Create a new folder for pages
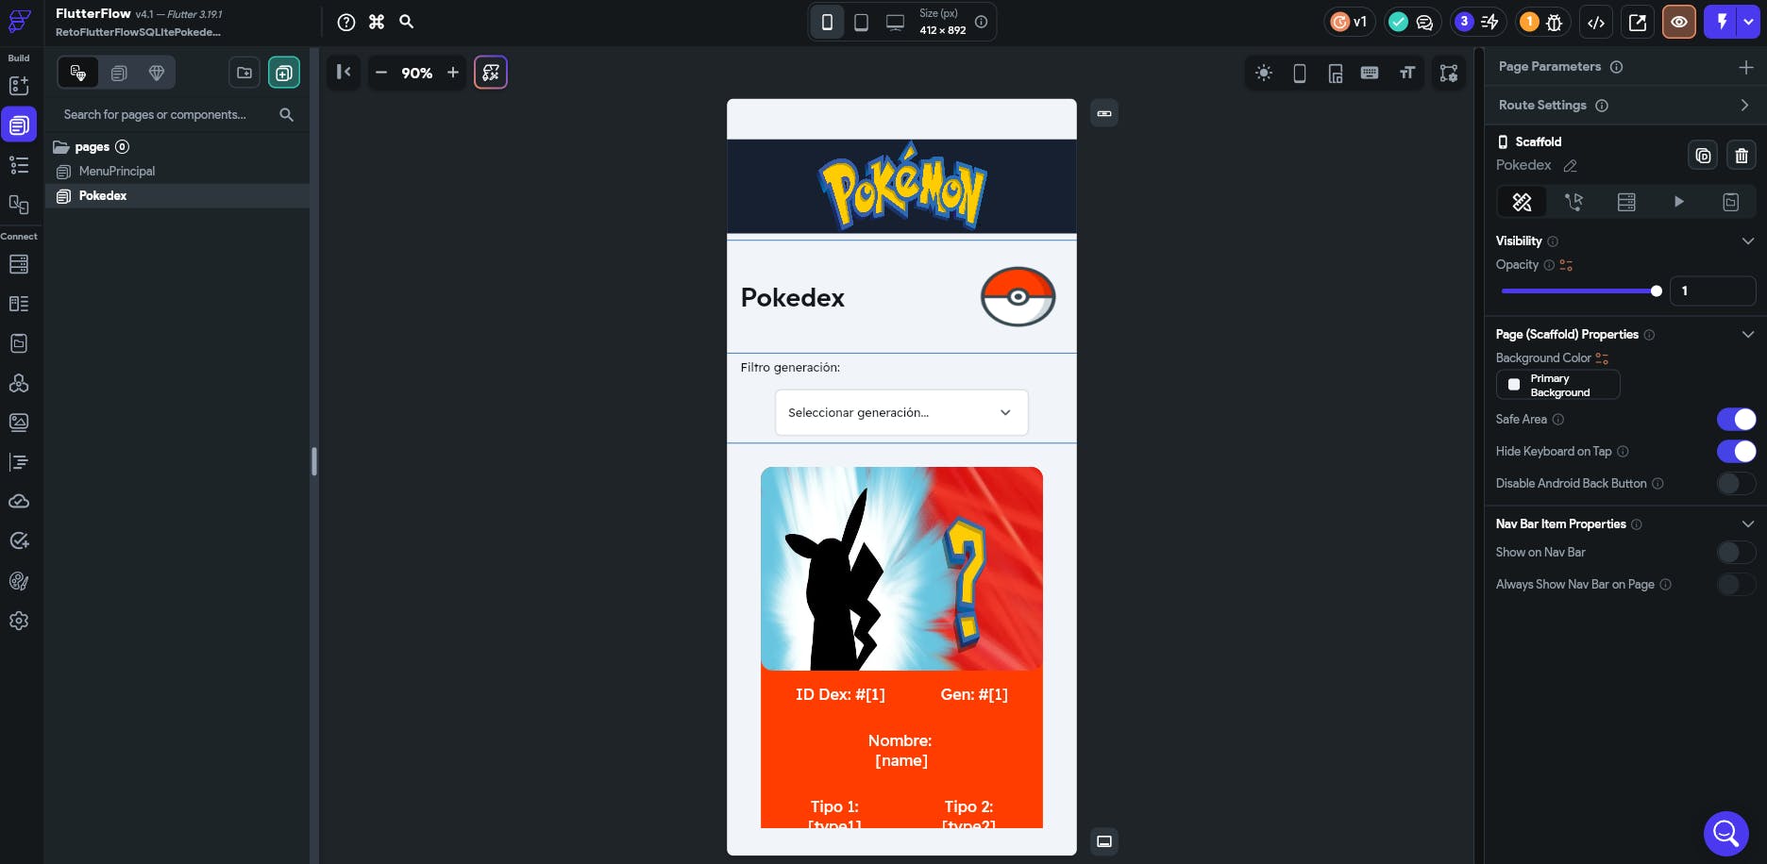1767x864 pixels. coord(244,73)
